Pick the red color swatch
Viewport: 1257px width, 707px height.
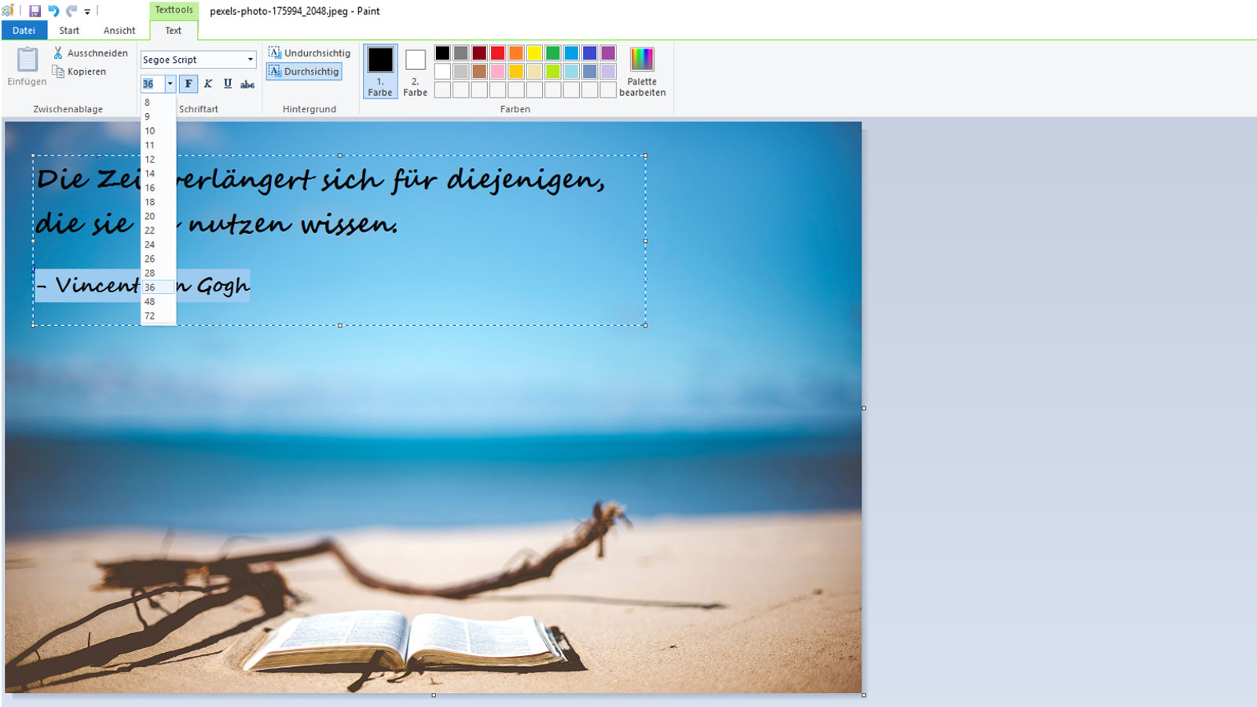(x=498, y=53)
